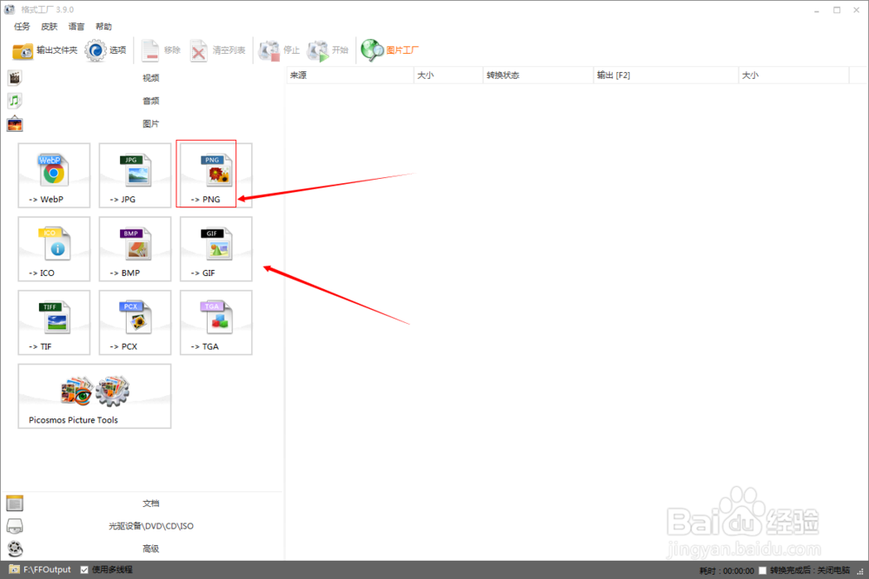The height and width of the screenshot is (579, 869).
Task: Open the language (语言) menu
Action: [x=76, y=27]
